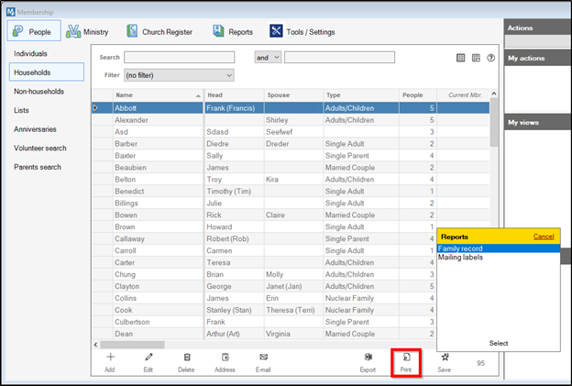Click the first Search text field

pos(179,57)
